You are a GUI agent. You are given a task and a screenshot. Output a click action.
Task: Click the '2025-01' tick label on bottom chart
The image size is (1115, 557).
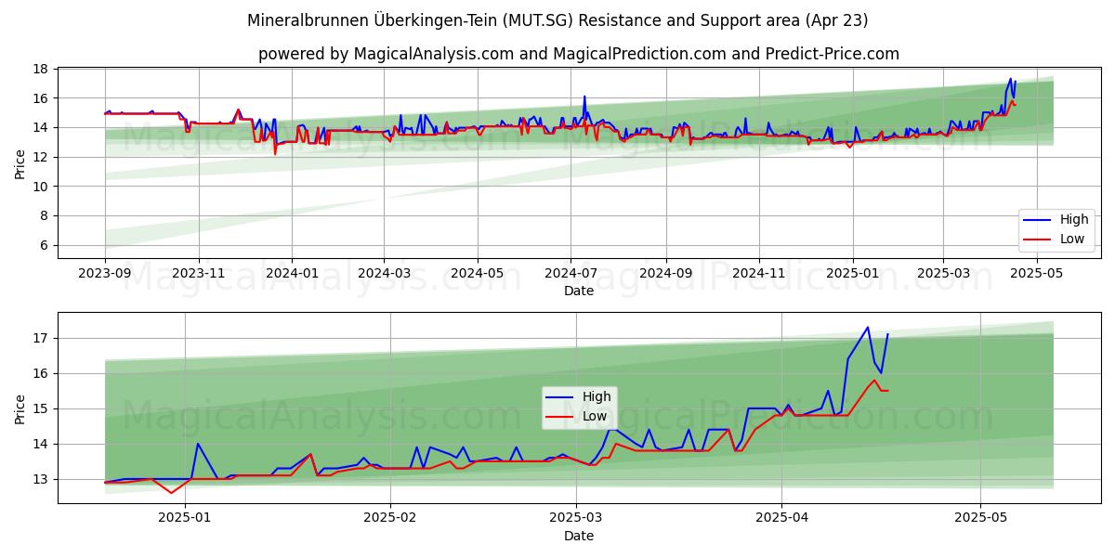186,518
